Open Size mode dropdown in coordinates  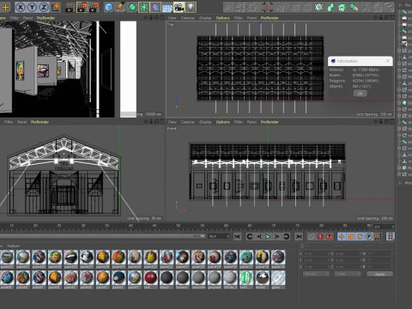tap(348, 274)
